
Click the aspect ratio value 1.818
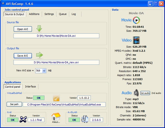tap(136, 75)
